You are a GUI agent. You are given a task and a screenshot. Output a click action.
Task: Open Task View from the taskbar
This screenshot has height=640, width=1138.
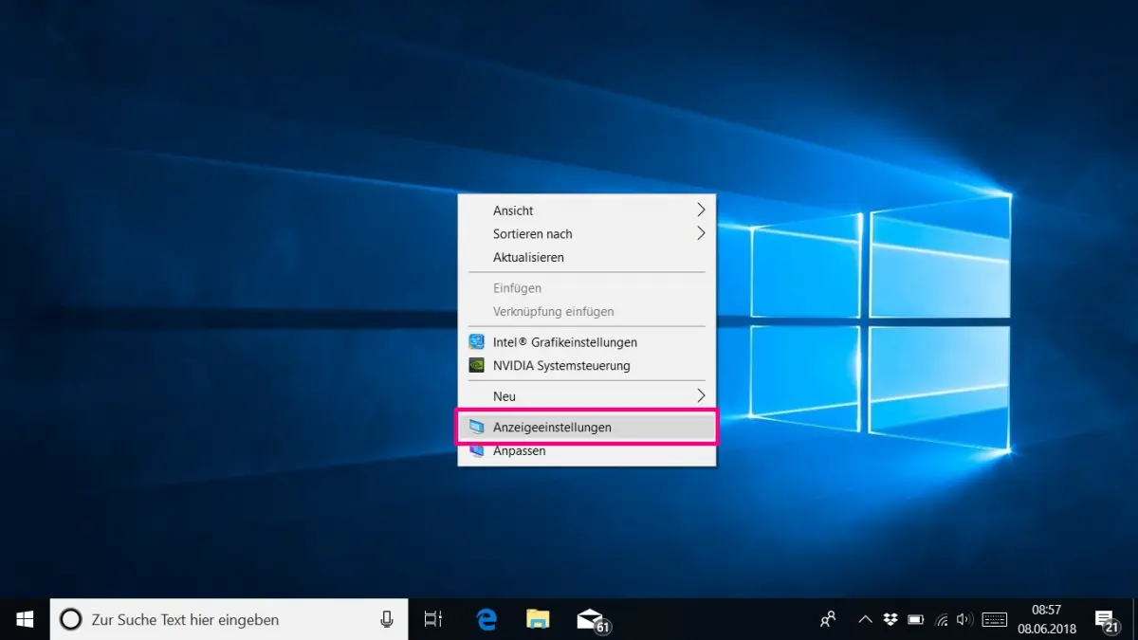[x=432, y=619]
